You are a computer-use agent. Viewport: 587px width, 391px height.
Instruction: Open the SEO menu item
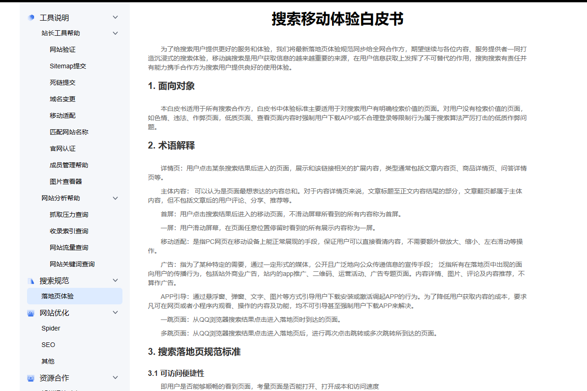pyautogui.click(x=48, y=345)
